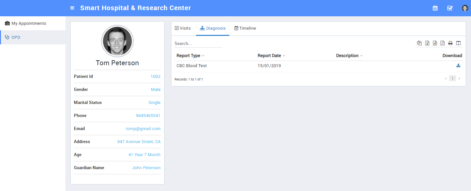Switch to the Timeline tab
Image resolution: width=471 pixels, height=191 pixels.
click(245, 28)
